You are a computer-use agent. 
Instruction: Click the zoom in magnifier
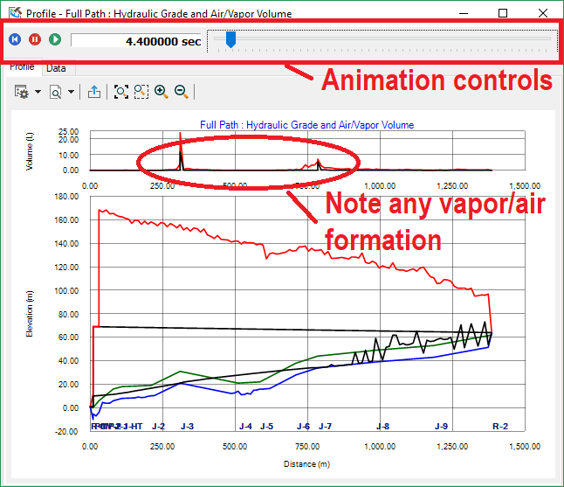pyautogui.click(x=162, y=92)
